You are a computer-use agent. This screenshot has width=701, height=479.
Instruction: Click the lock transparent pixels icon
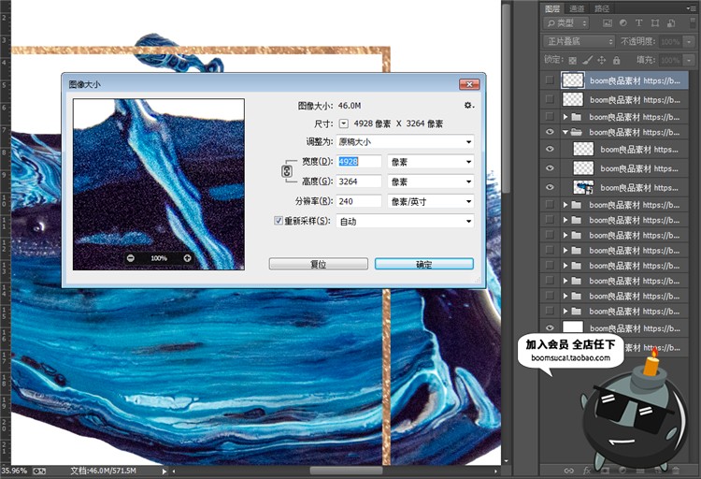click(x=572, y=60)
